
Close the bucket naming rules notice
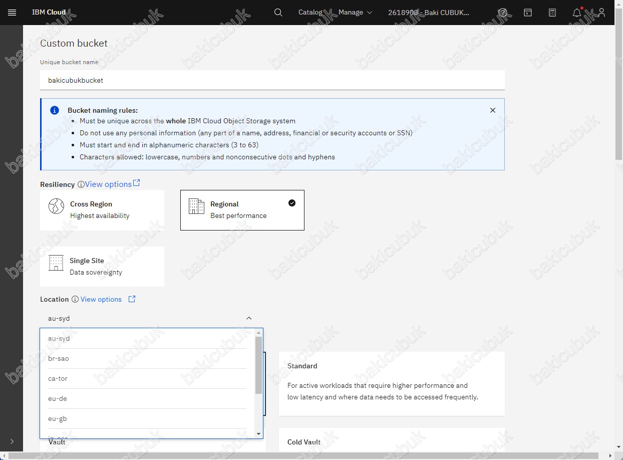pos(493,110)
